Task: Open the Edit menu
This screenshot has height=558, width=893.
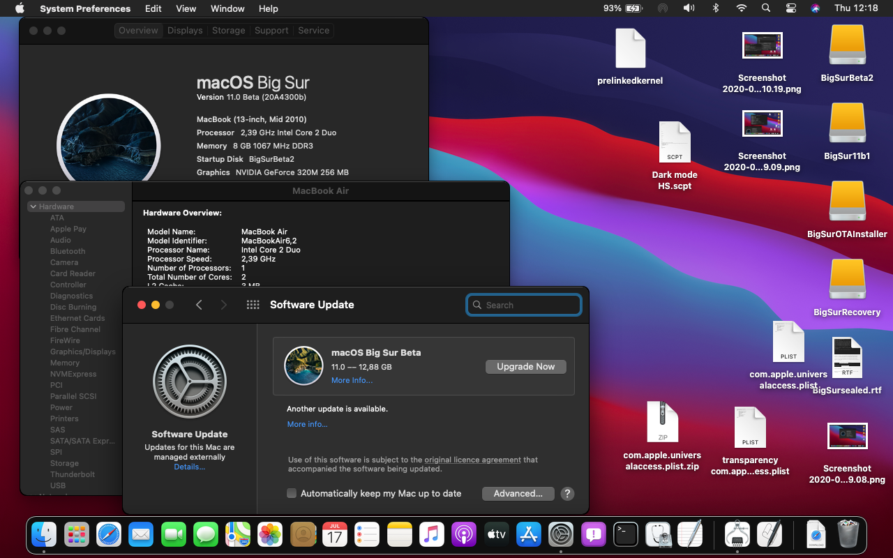Action: pos(153,8)
